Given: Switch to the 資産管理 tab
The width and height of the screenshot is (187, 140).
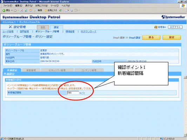Looking at the screenshot, I should (x=31, y=70).
